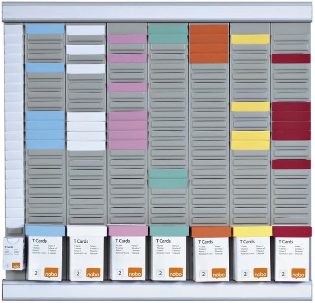Click the nobo logo on the white T Cards box
The image size is (315, 303).
click(93, 273)
